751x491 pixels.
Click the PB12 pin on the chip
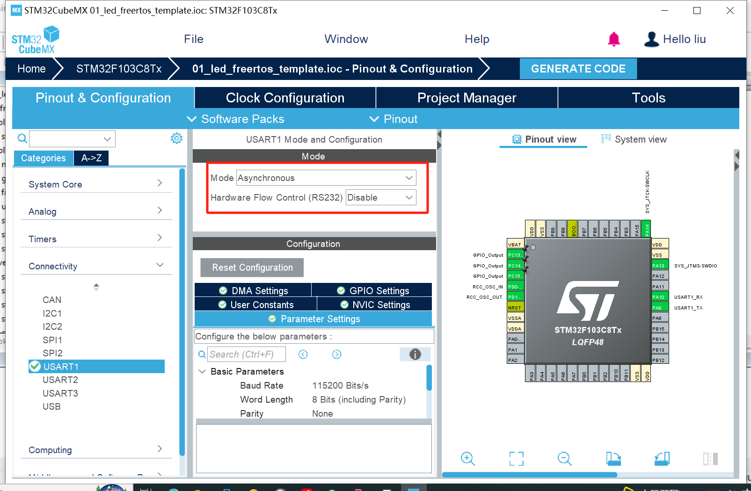click(660, 360)
